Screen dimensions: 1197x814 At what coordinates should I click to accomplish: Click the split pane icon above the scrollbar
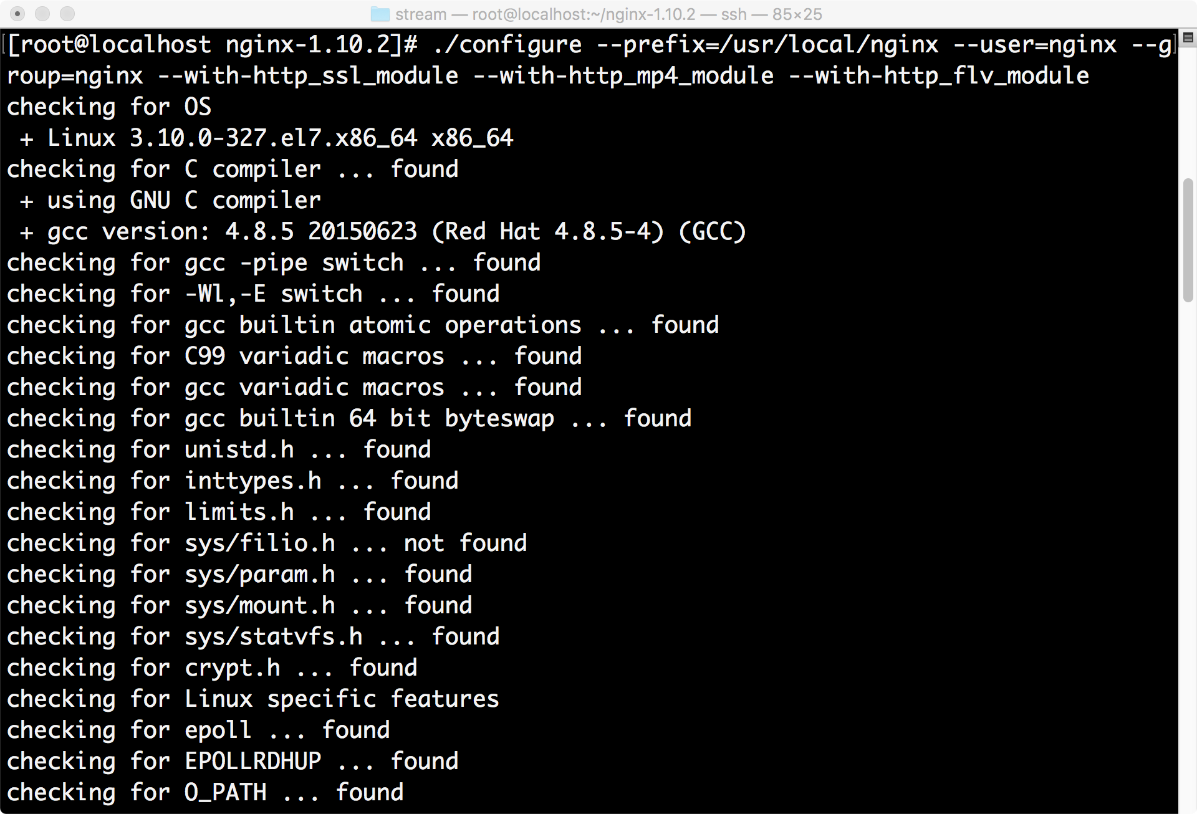pyautogui.click(x=1188, y=38)
